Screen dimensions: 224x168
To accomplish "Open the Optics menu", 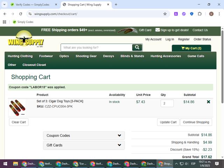I will click(64, 56).
